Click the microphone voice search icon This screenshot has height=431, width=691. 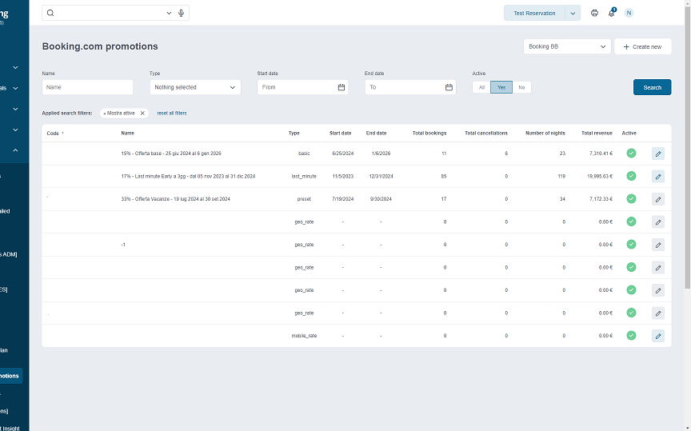pos(182,13)
